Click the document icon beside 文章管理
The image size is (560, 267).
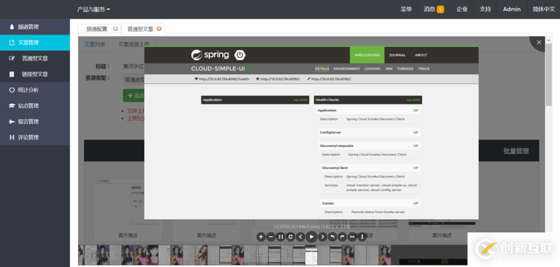click(12, 43)
